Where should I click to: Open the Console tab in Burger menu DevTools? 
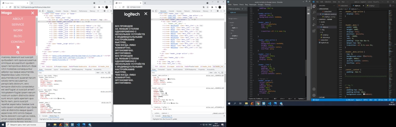(58, 11)
